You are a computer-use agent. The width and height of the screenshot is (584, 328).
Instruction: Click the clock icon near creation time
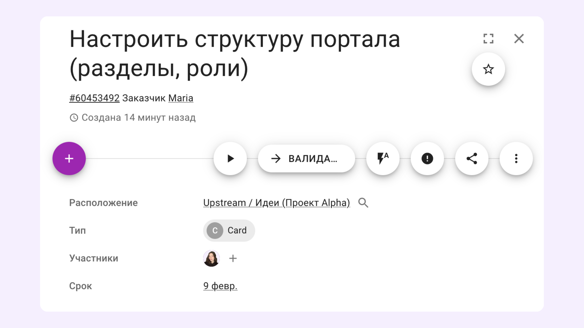[74, 118]
